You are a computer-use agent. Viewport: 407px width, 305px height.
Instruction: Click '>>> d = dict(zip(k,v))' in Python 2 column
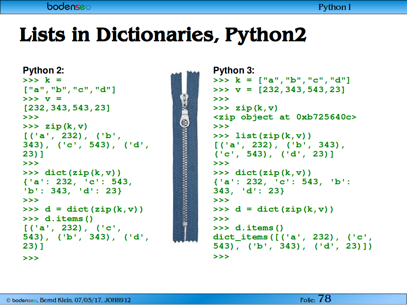point(83,209)
